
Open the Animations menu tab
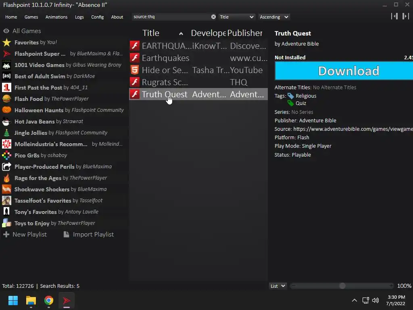[x=56, y=17]
